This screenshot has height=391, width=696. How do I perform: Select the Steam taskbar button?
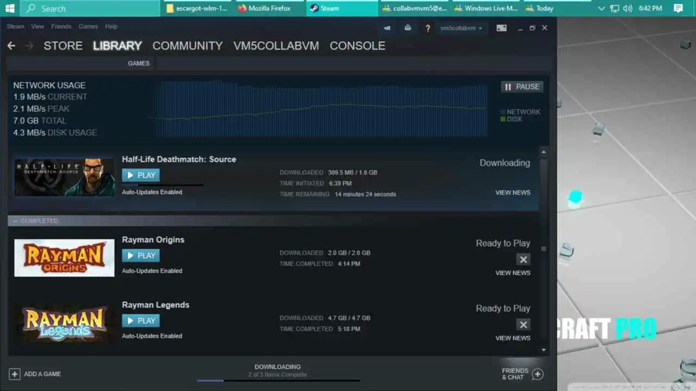[342, 8]
